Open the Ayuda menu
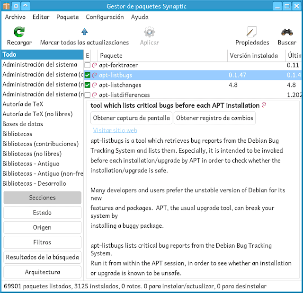This screenshot has height=293, width=303. (x=140, y=17)
